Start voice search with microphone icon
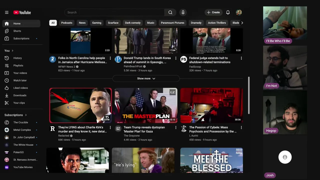 click(x=183, y=12)
